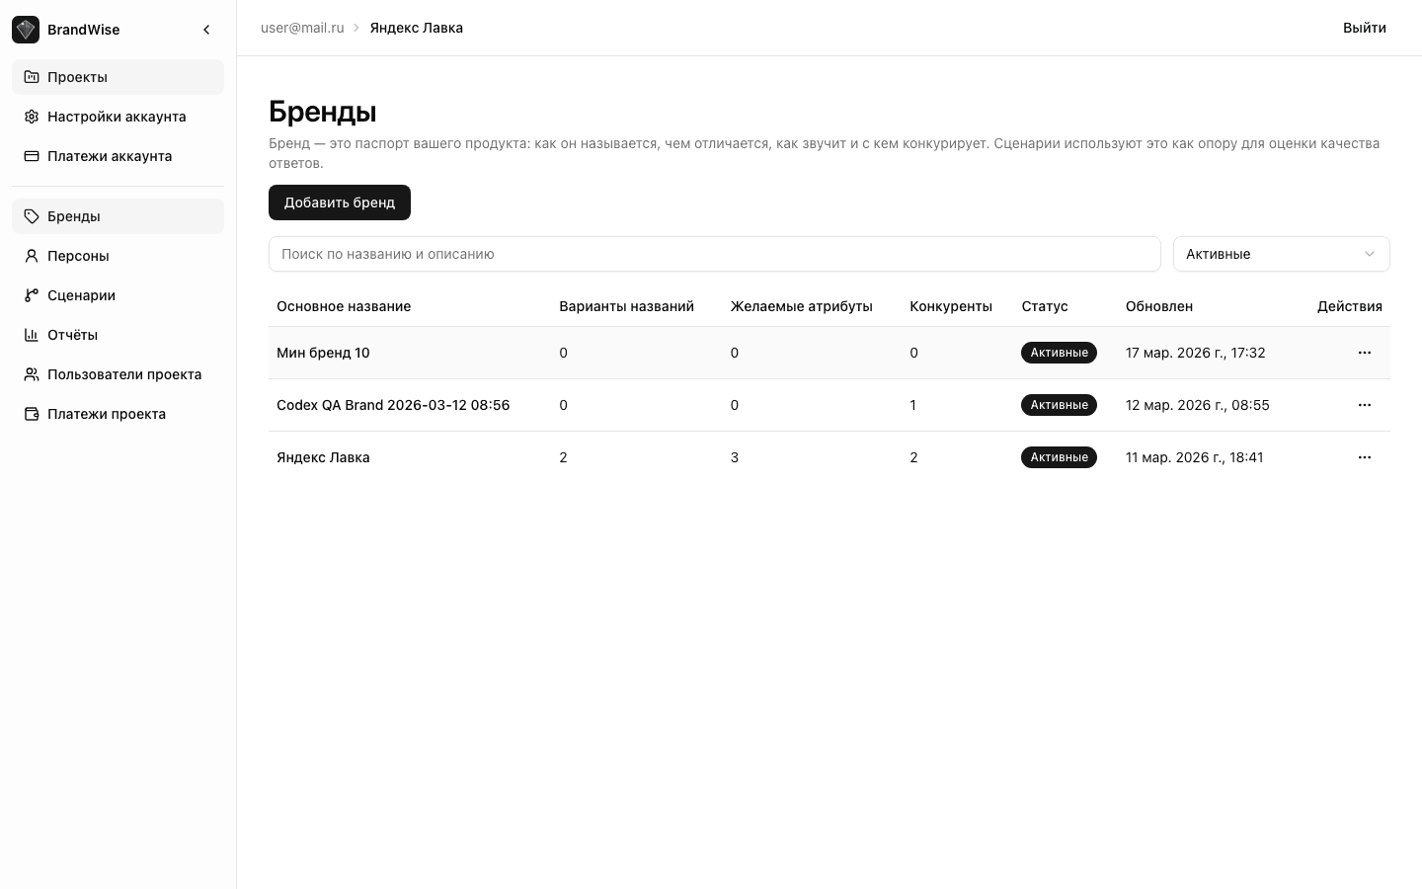Viewport: 1422px width, 889px height.
Task: Click the search field for brand names
Action: 715,254
